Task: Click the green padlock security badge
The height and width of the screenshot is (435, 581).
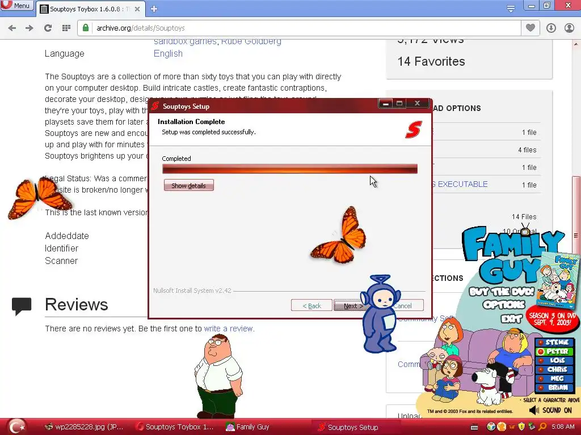Action: pyautogui.click(x=86, y=28)
